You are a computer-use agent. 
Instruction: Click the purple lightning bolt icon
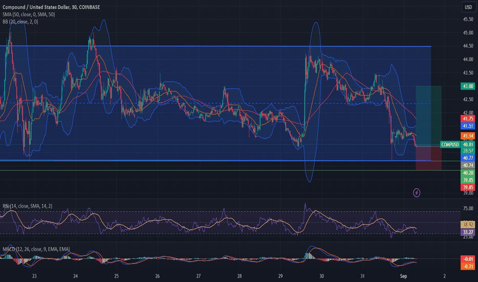416,193
